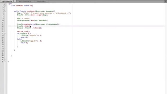167x94 pixels.
Task: Click the '$_SESSION["loggedIn"] = 0;' line
Action: pyautogui.click(x=31, y=41)
